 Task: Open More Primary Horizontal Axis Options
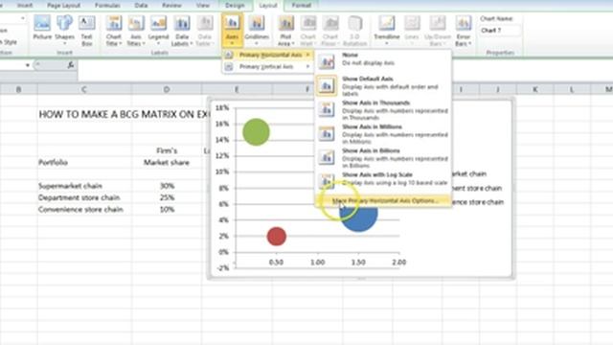pyautogui.click(x=383, y=200)
